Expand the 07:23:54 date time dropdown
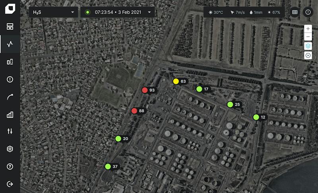Viewport: 318px width, 193px height. tap(118, 12)
